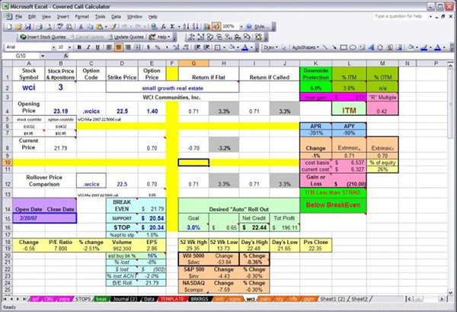Open the AutoSum dropdown arrow
Screen dimensions: 457x312
pos(179,27)
